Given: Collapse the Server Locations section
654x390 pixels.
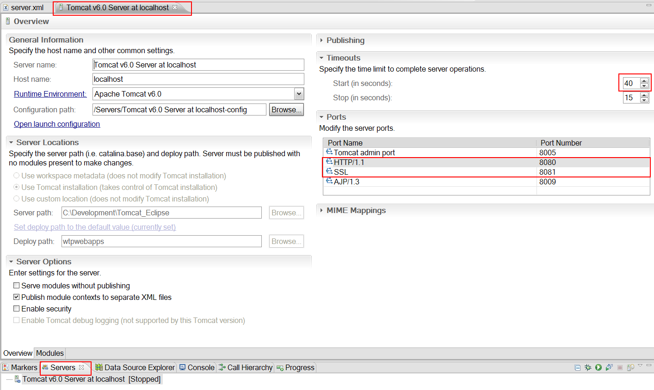Looking at the screenshot, I should tap(11, 142).
